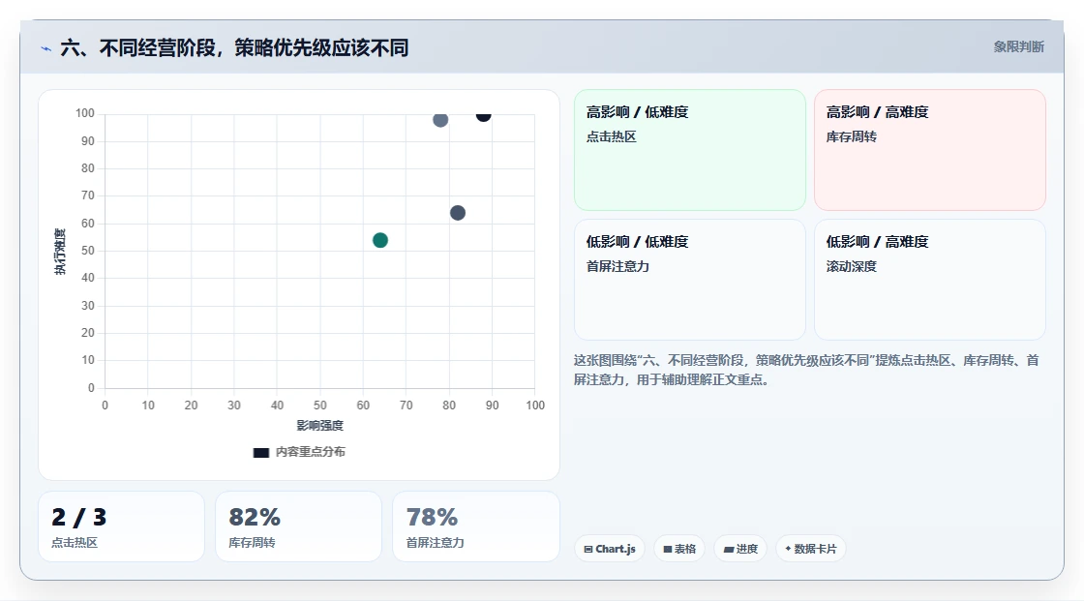Click the 象限判断 label in header
The width and height of the screenshot is (1084, 601).
coord(1019,47)
